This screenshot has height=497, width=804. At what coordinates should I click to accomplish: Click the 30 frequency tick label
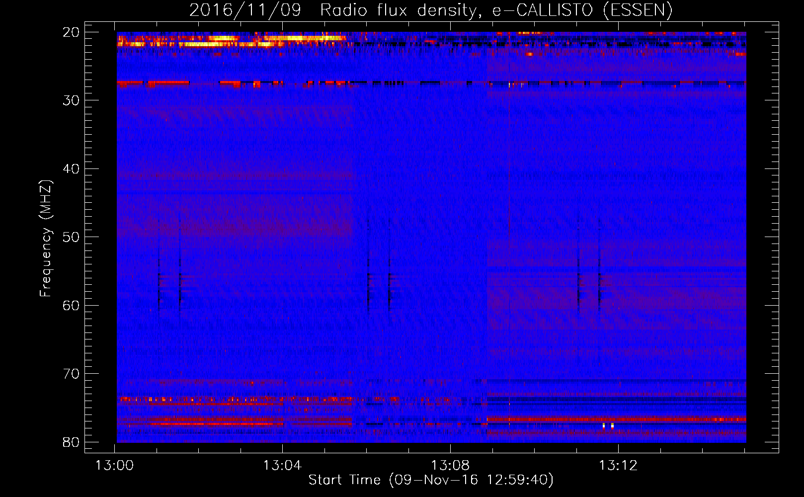[x=71, y=100]
